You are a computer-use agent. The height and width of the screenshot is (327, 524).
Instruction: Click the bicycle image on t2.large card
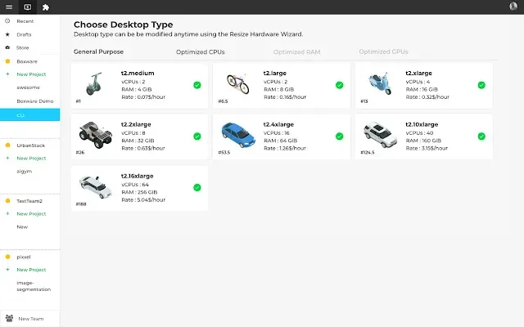(x=238, y=83)
